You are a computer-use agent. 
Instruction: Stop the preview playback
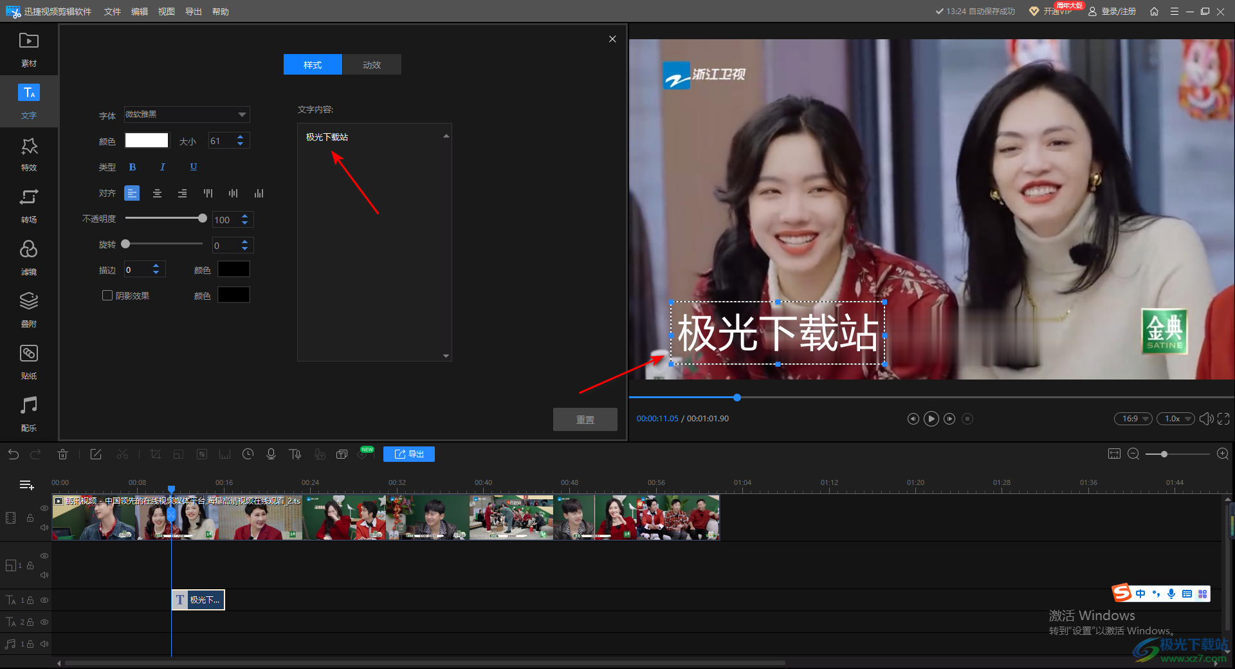(x=967, y=419)
